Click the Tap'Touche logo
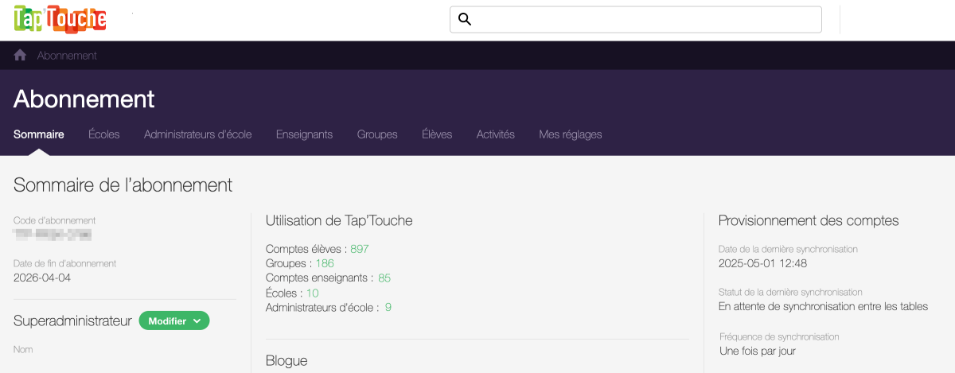The image size is (955, 373). pyautogui.click(x=60, y=20)
